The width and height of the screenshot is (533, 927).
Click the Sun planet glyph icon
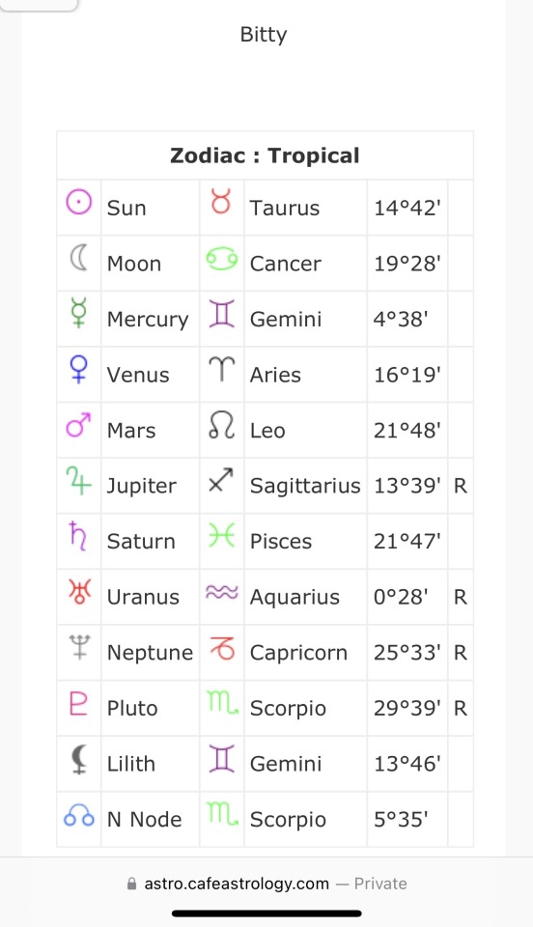click(x=78, y=203)
